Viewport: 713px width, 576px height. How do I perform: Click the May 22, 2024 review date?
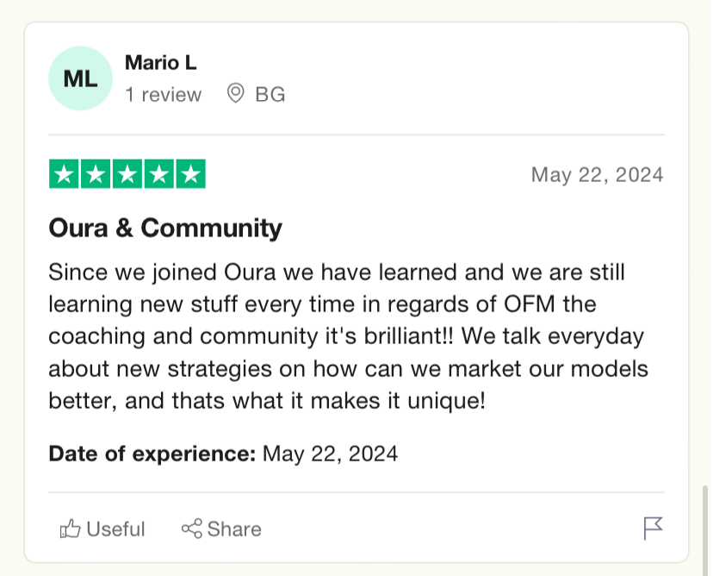coord(597,175)
